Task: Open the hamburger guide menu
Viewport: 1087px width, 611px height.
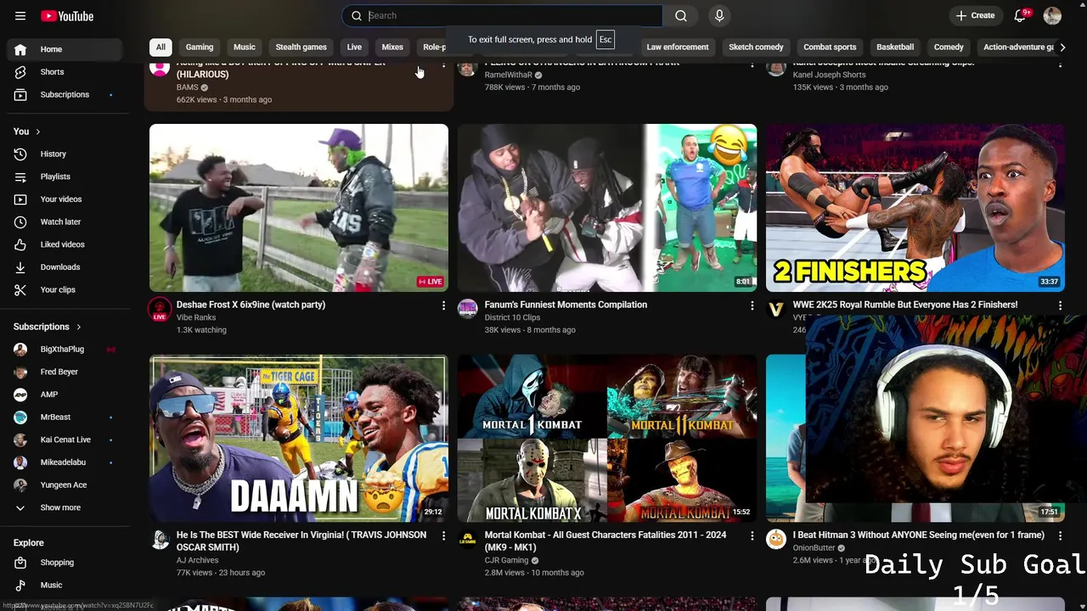Action: click(20, 16)
